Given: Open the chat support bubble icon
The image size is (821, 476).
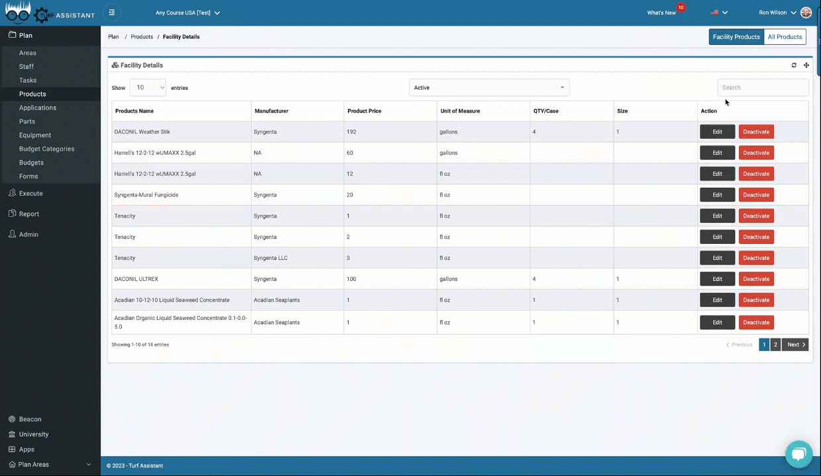Looking at the screenshot, I should click(x=798, y=454).
